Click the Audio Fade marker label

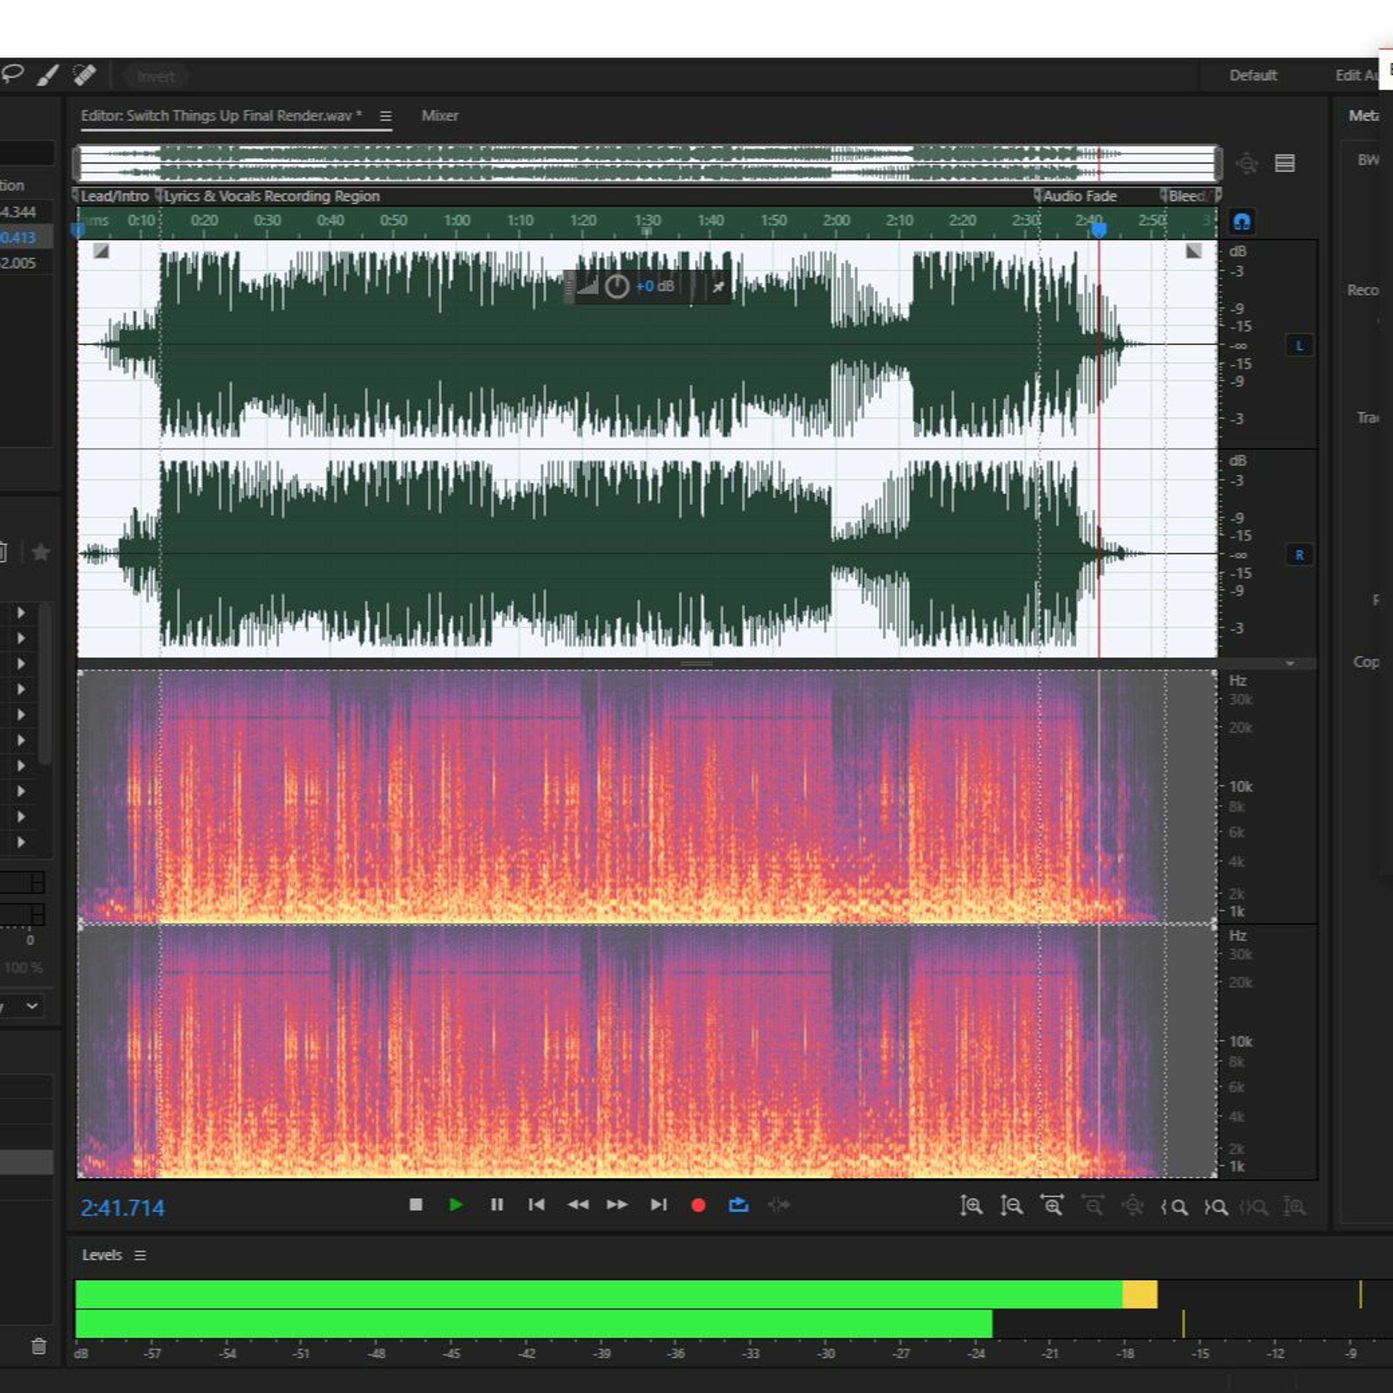coord(1080,196)
